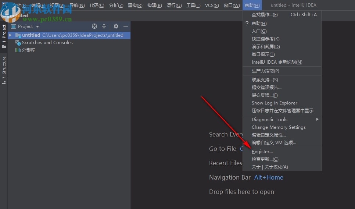The width and height of the screenshot is (355, 209).
Task: Click Register... in Help menu
Action: (282, 152)
